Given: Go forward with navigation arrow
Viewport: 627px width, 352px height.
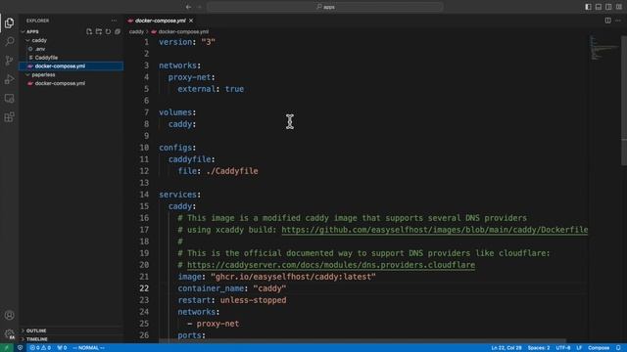Looking at the screenshot, I should pos(199,7).
